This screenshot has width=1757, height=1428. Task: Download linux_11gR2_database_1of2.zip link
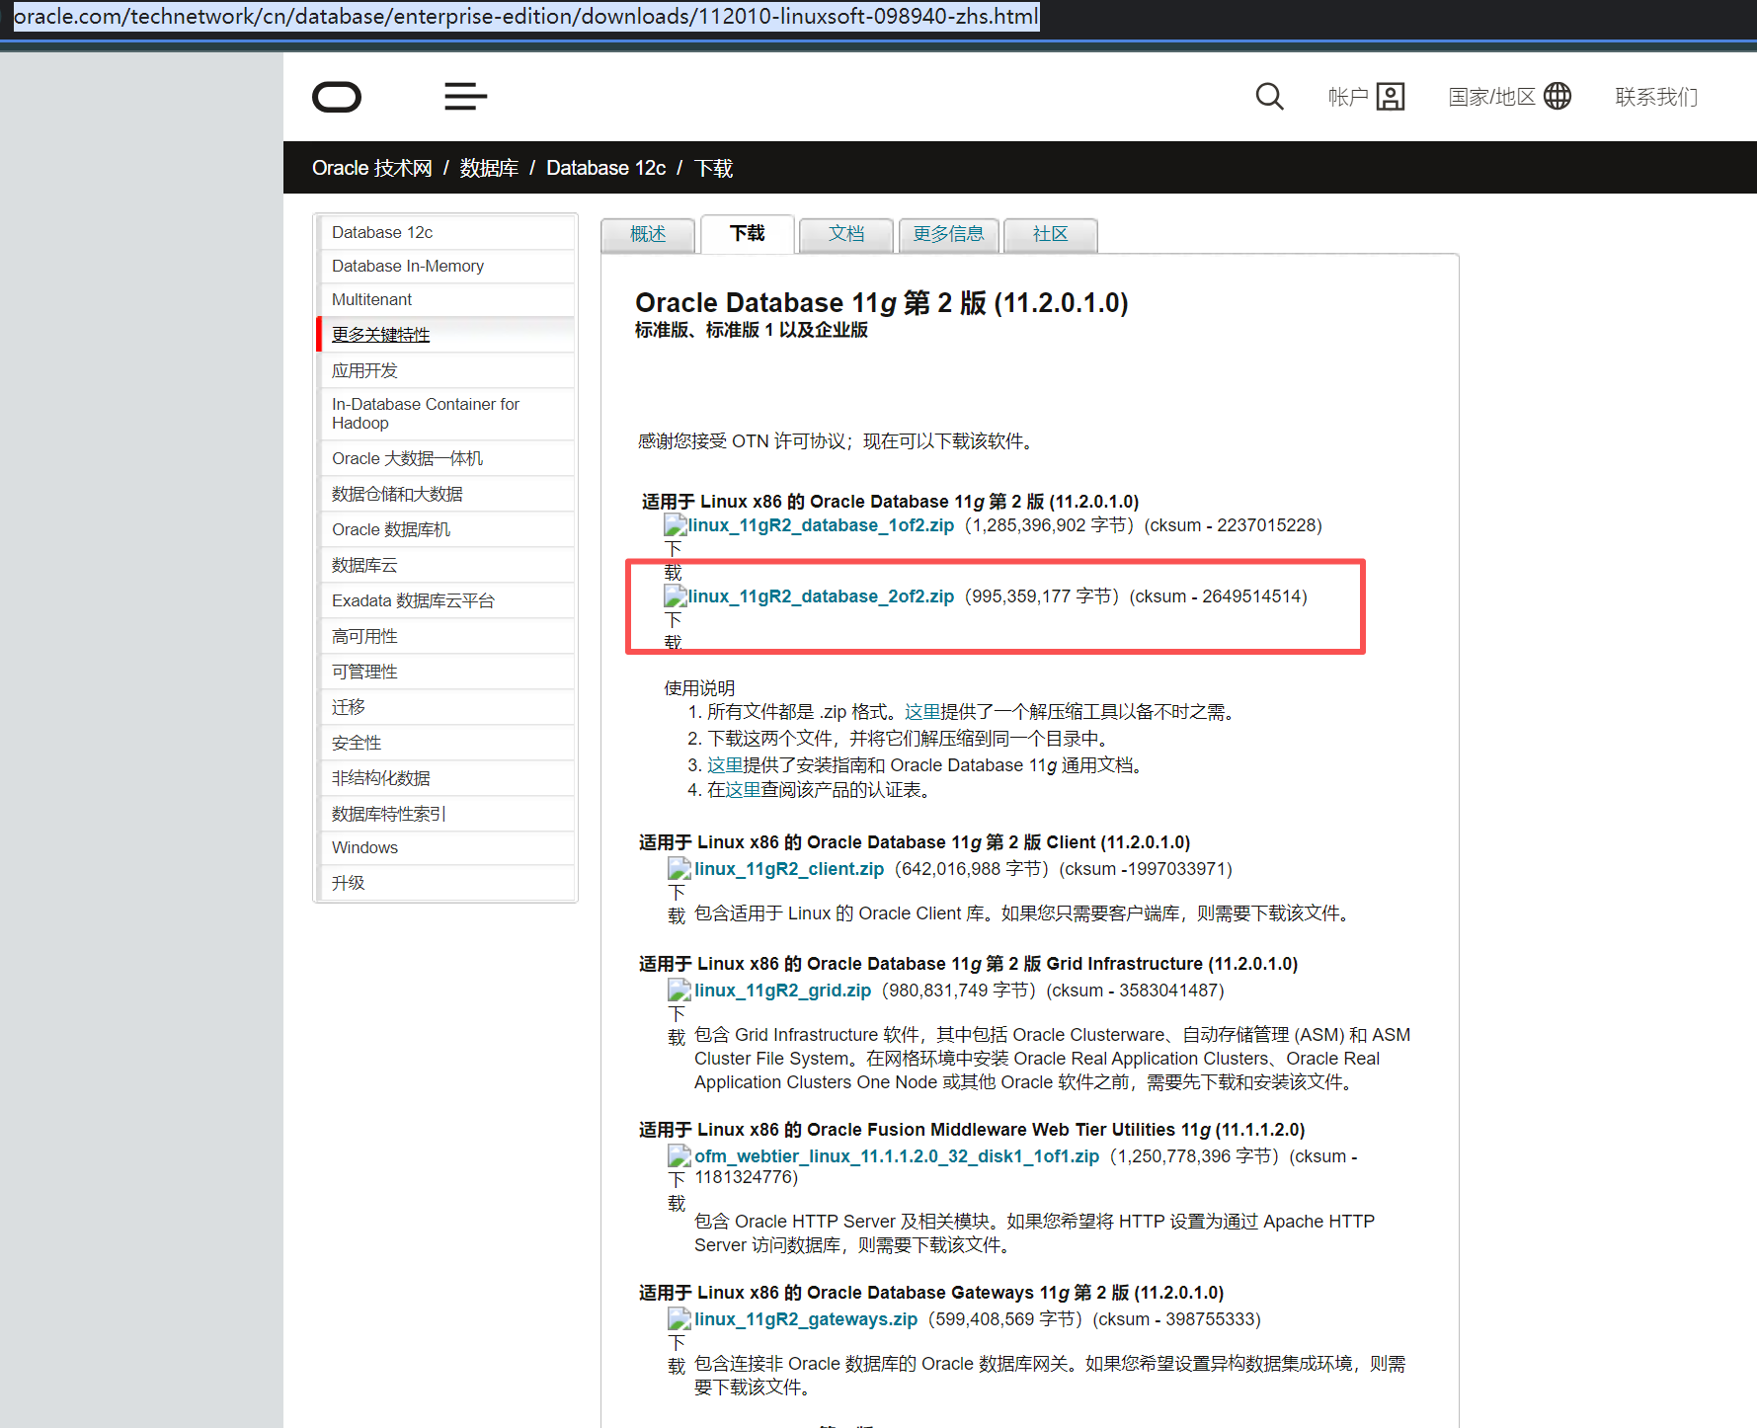821,525
